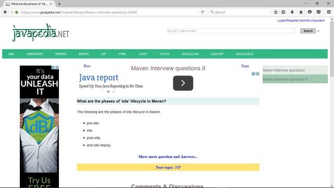334x188 pixels.
Task: Open the Pocket shield icon
Action: pyautogui.click(x=318, y=12)
